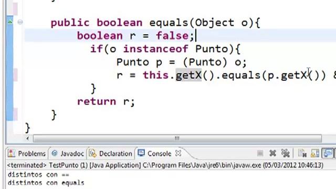Click the Javadoc @ icon

[x=55, y=153]
